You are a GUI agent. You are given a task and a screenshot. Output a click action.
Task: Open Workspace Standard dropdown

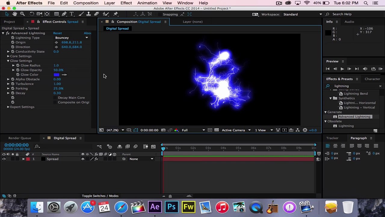click(303, 14)
